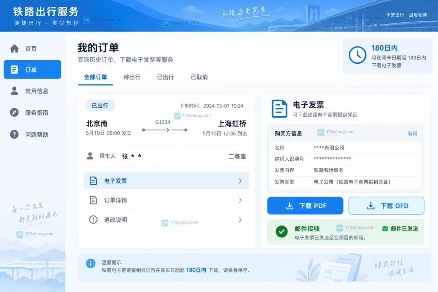Viewport: 438px width, 292px height.
Task: Click the exclamation icon beside 退改说明
Action: [x=93, y=220]
